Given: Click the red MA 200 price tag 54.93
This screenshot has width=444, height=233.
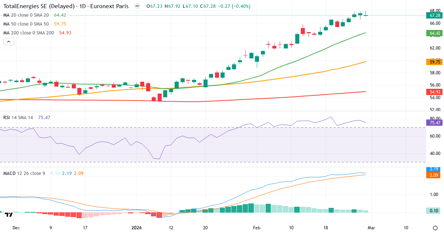Looking at the screenshot, I should click(x=434, y=91).
